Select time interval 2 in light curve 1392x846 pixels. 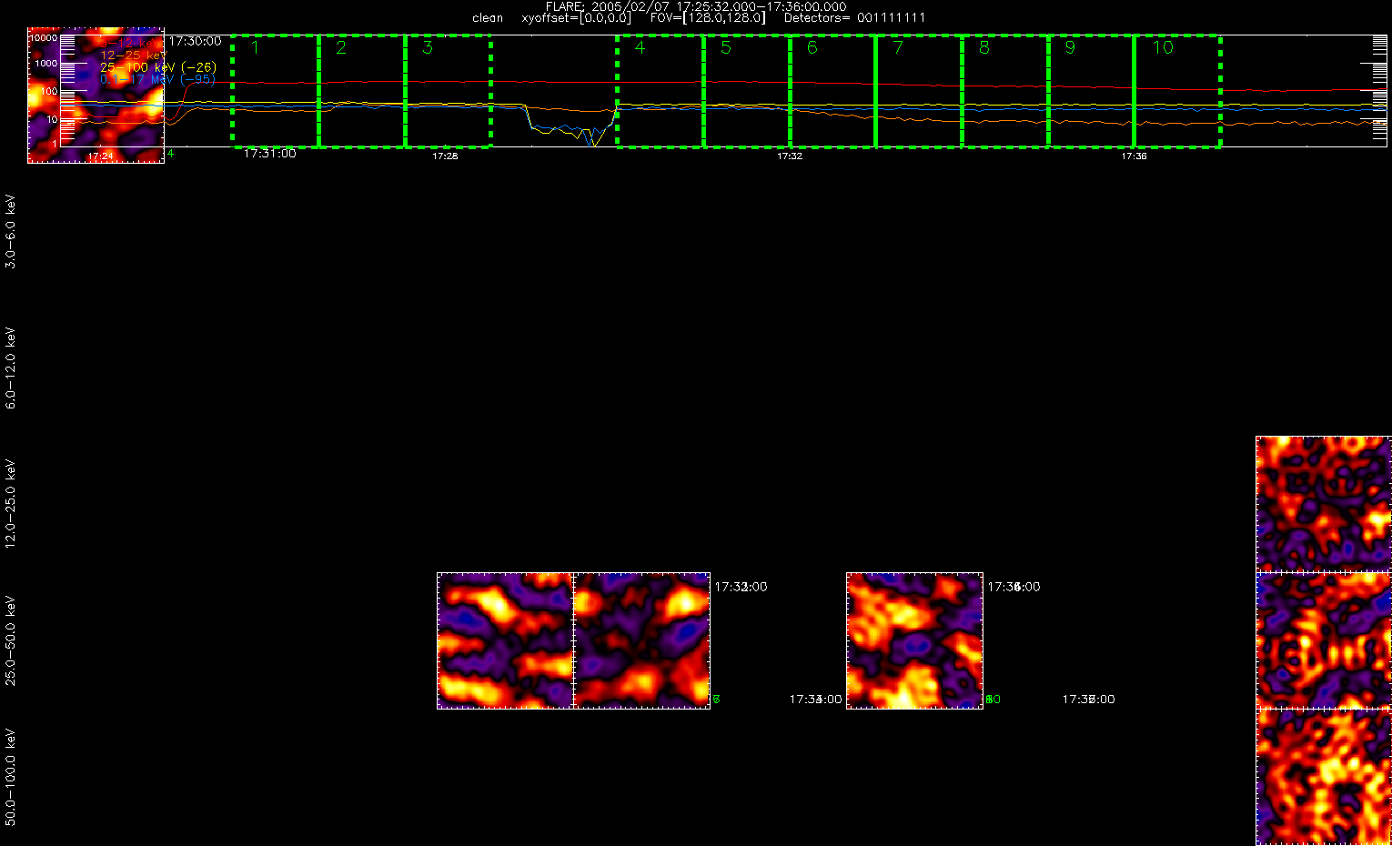[x=362, y=91]
